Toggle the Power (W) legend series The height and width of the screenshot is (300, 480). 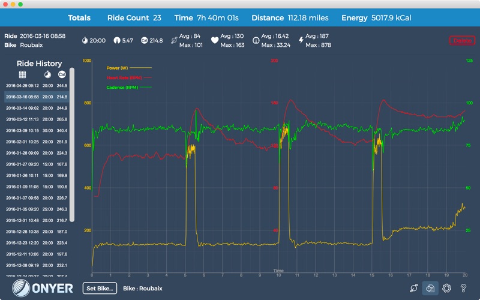129,68
